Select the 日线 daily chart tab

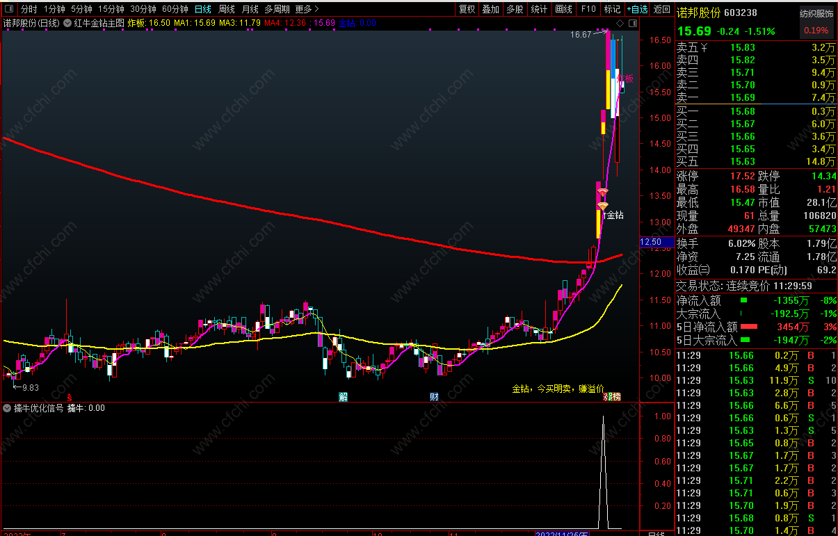coord(202,9)
